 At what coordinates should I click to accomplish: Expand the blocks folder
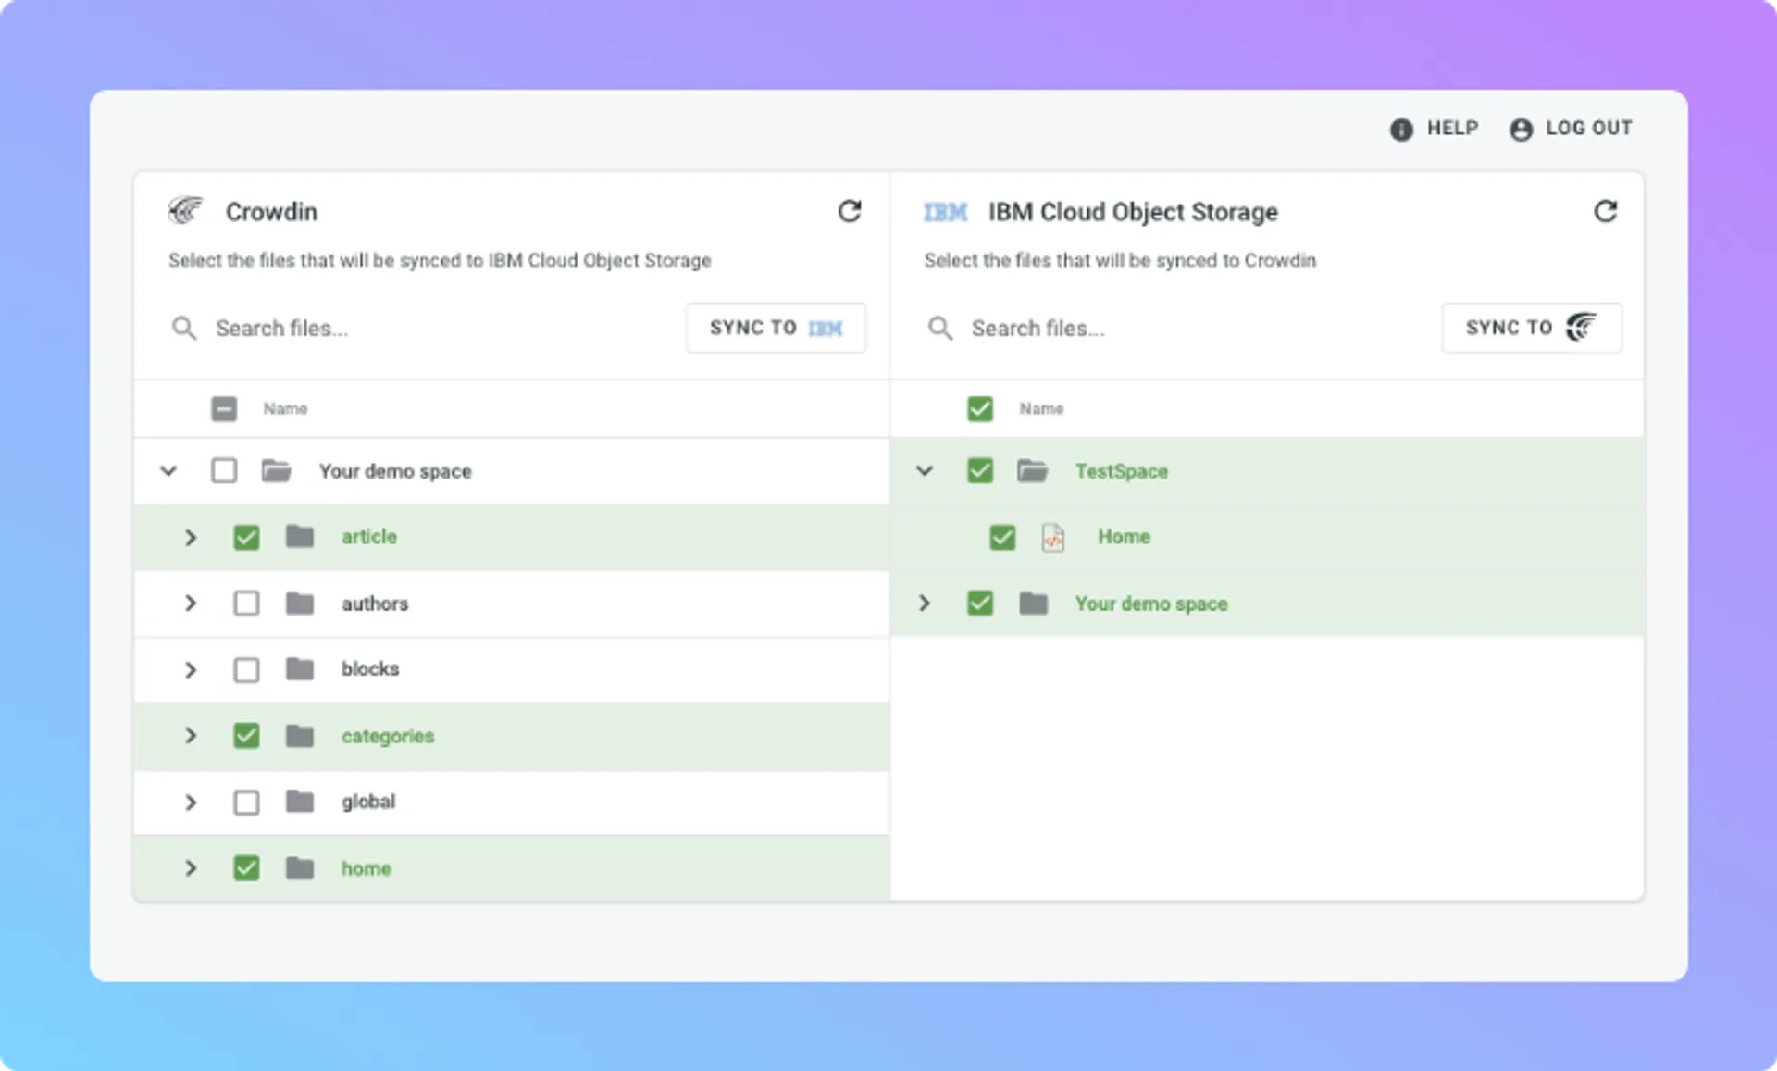point(191,669)
